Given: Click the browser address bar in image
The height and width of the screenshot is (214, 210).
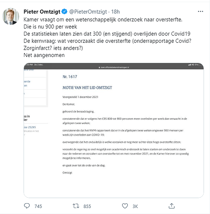Looking at the screenshot, I should (114, 67).
